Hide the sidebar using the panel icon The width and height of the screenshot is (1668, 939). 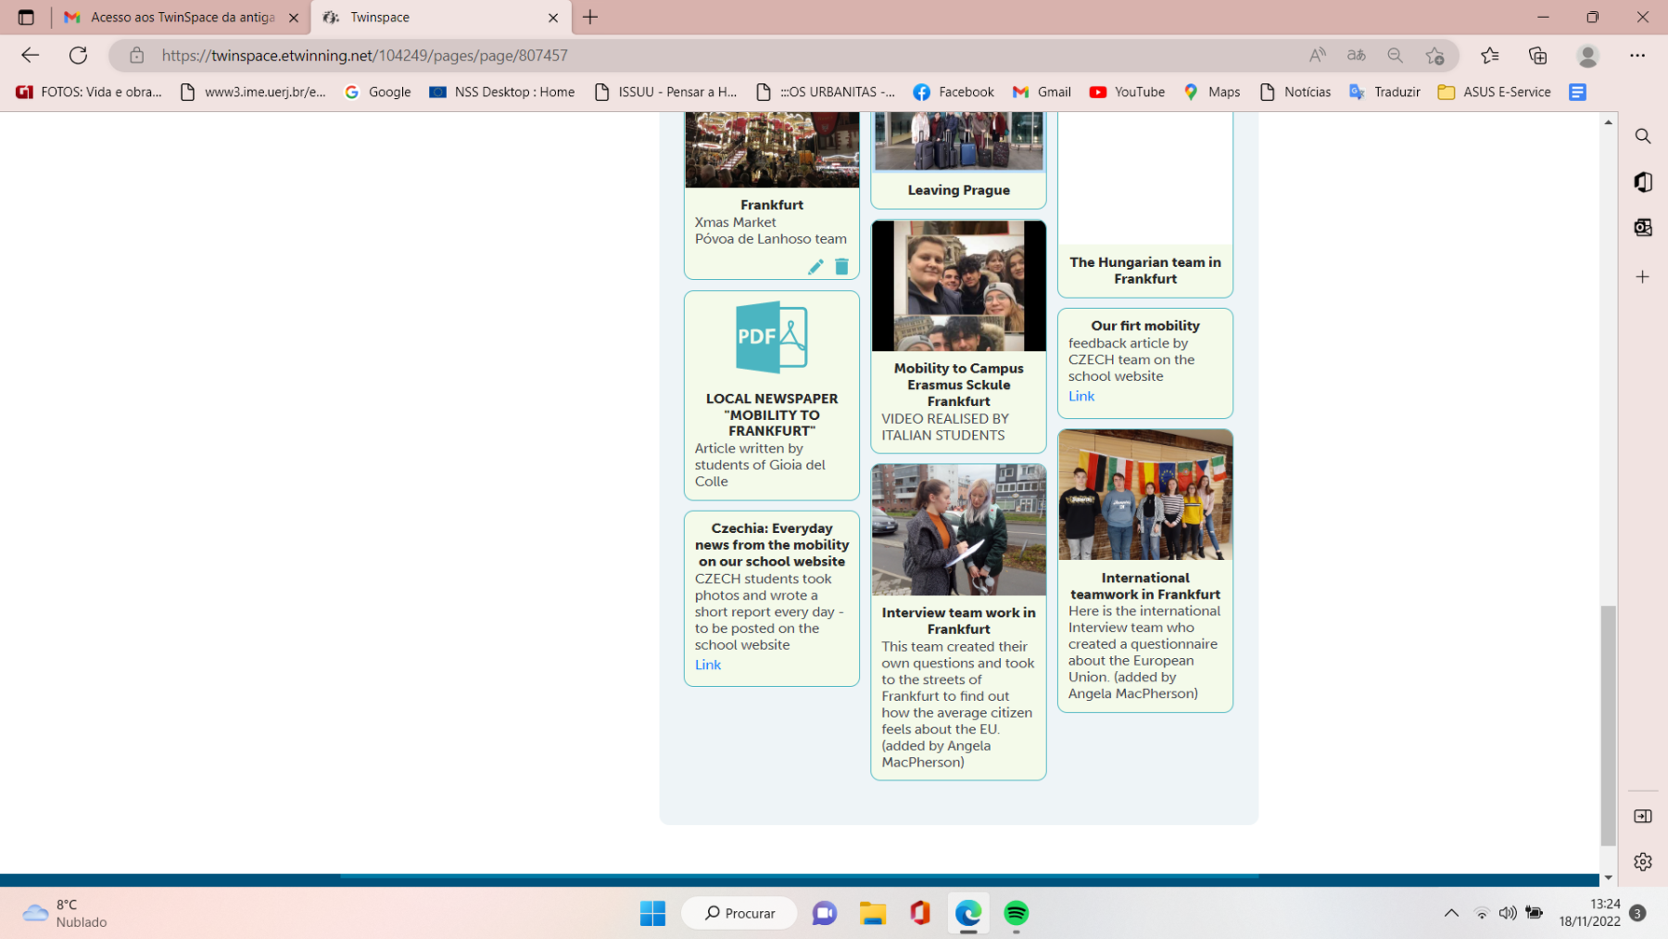pos(1643,816)
